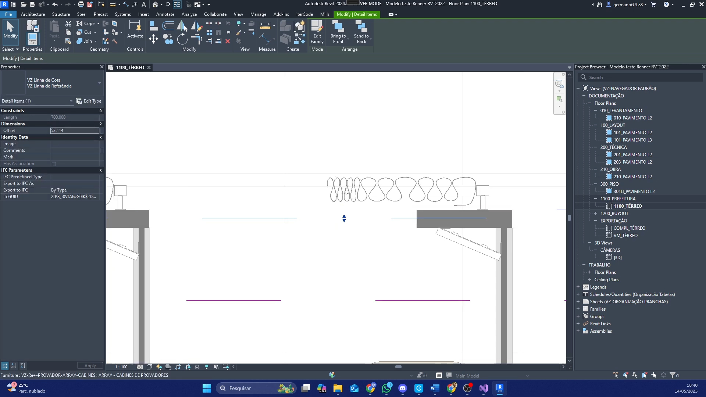This screenshot has width=706, height=397.
Task: Open the 210_PAVIMENTO L2 view
Action: (632, 177)
